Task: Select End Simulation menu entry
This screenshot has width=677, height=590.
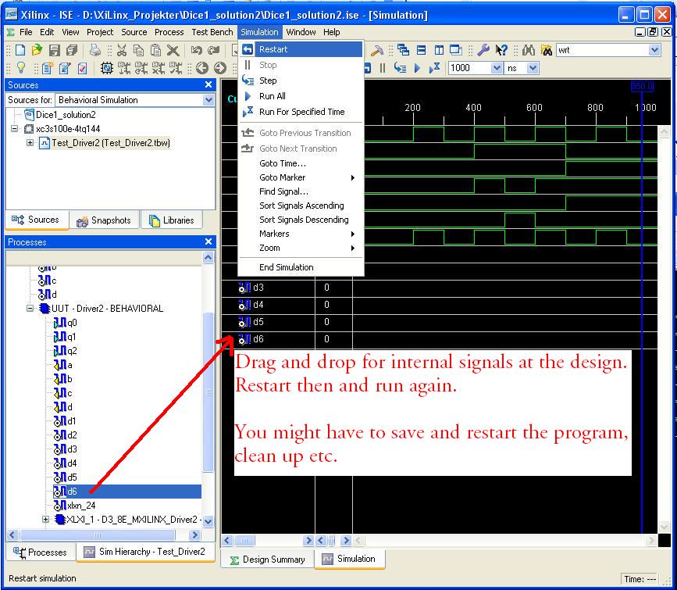Action: 301,267
